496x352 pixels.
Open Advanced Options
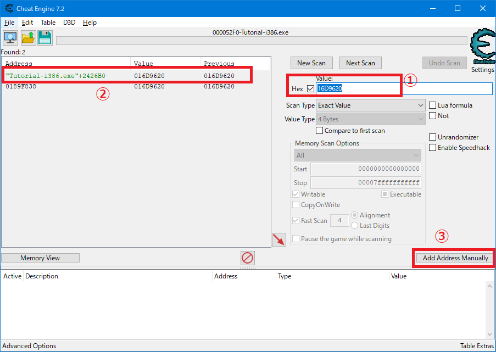29,346
